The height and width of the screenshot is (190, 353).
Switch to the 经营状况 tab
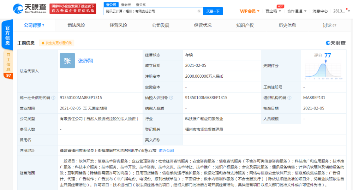coord(203,25)
